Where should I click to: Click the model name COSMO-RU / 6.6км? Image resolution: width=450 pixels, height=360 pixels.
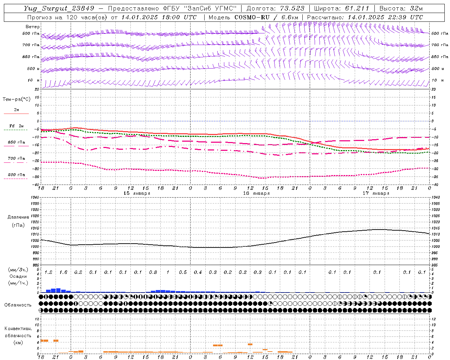coord(266,17)
